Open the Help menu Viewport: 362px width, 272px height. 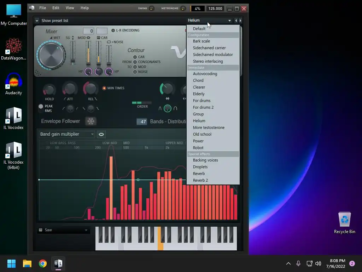(84, 8)
